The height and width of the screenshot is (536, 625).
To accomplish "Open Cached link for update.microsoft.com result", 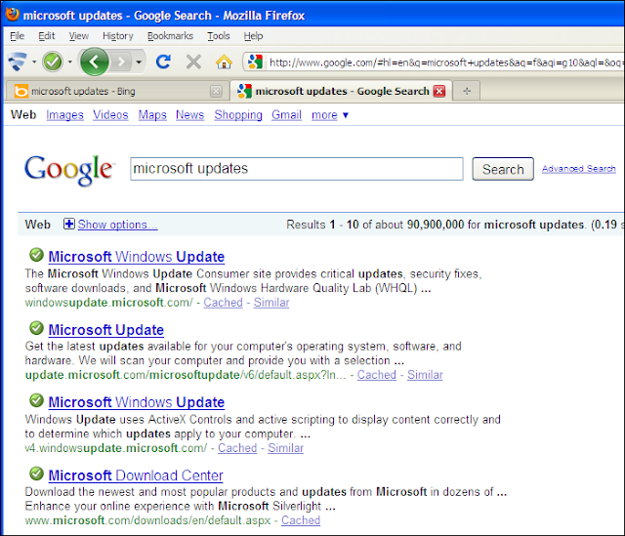I will pos(377,375).
